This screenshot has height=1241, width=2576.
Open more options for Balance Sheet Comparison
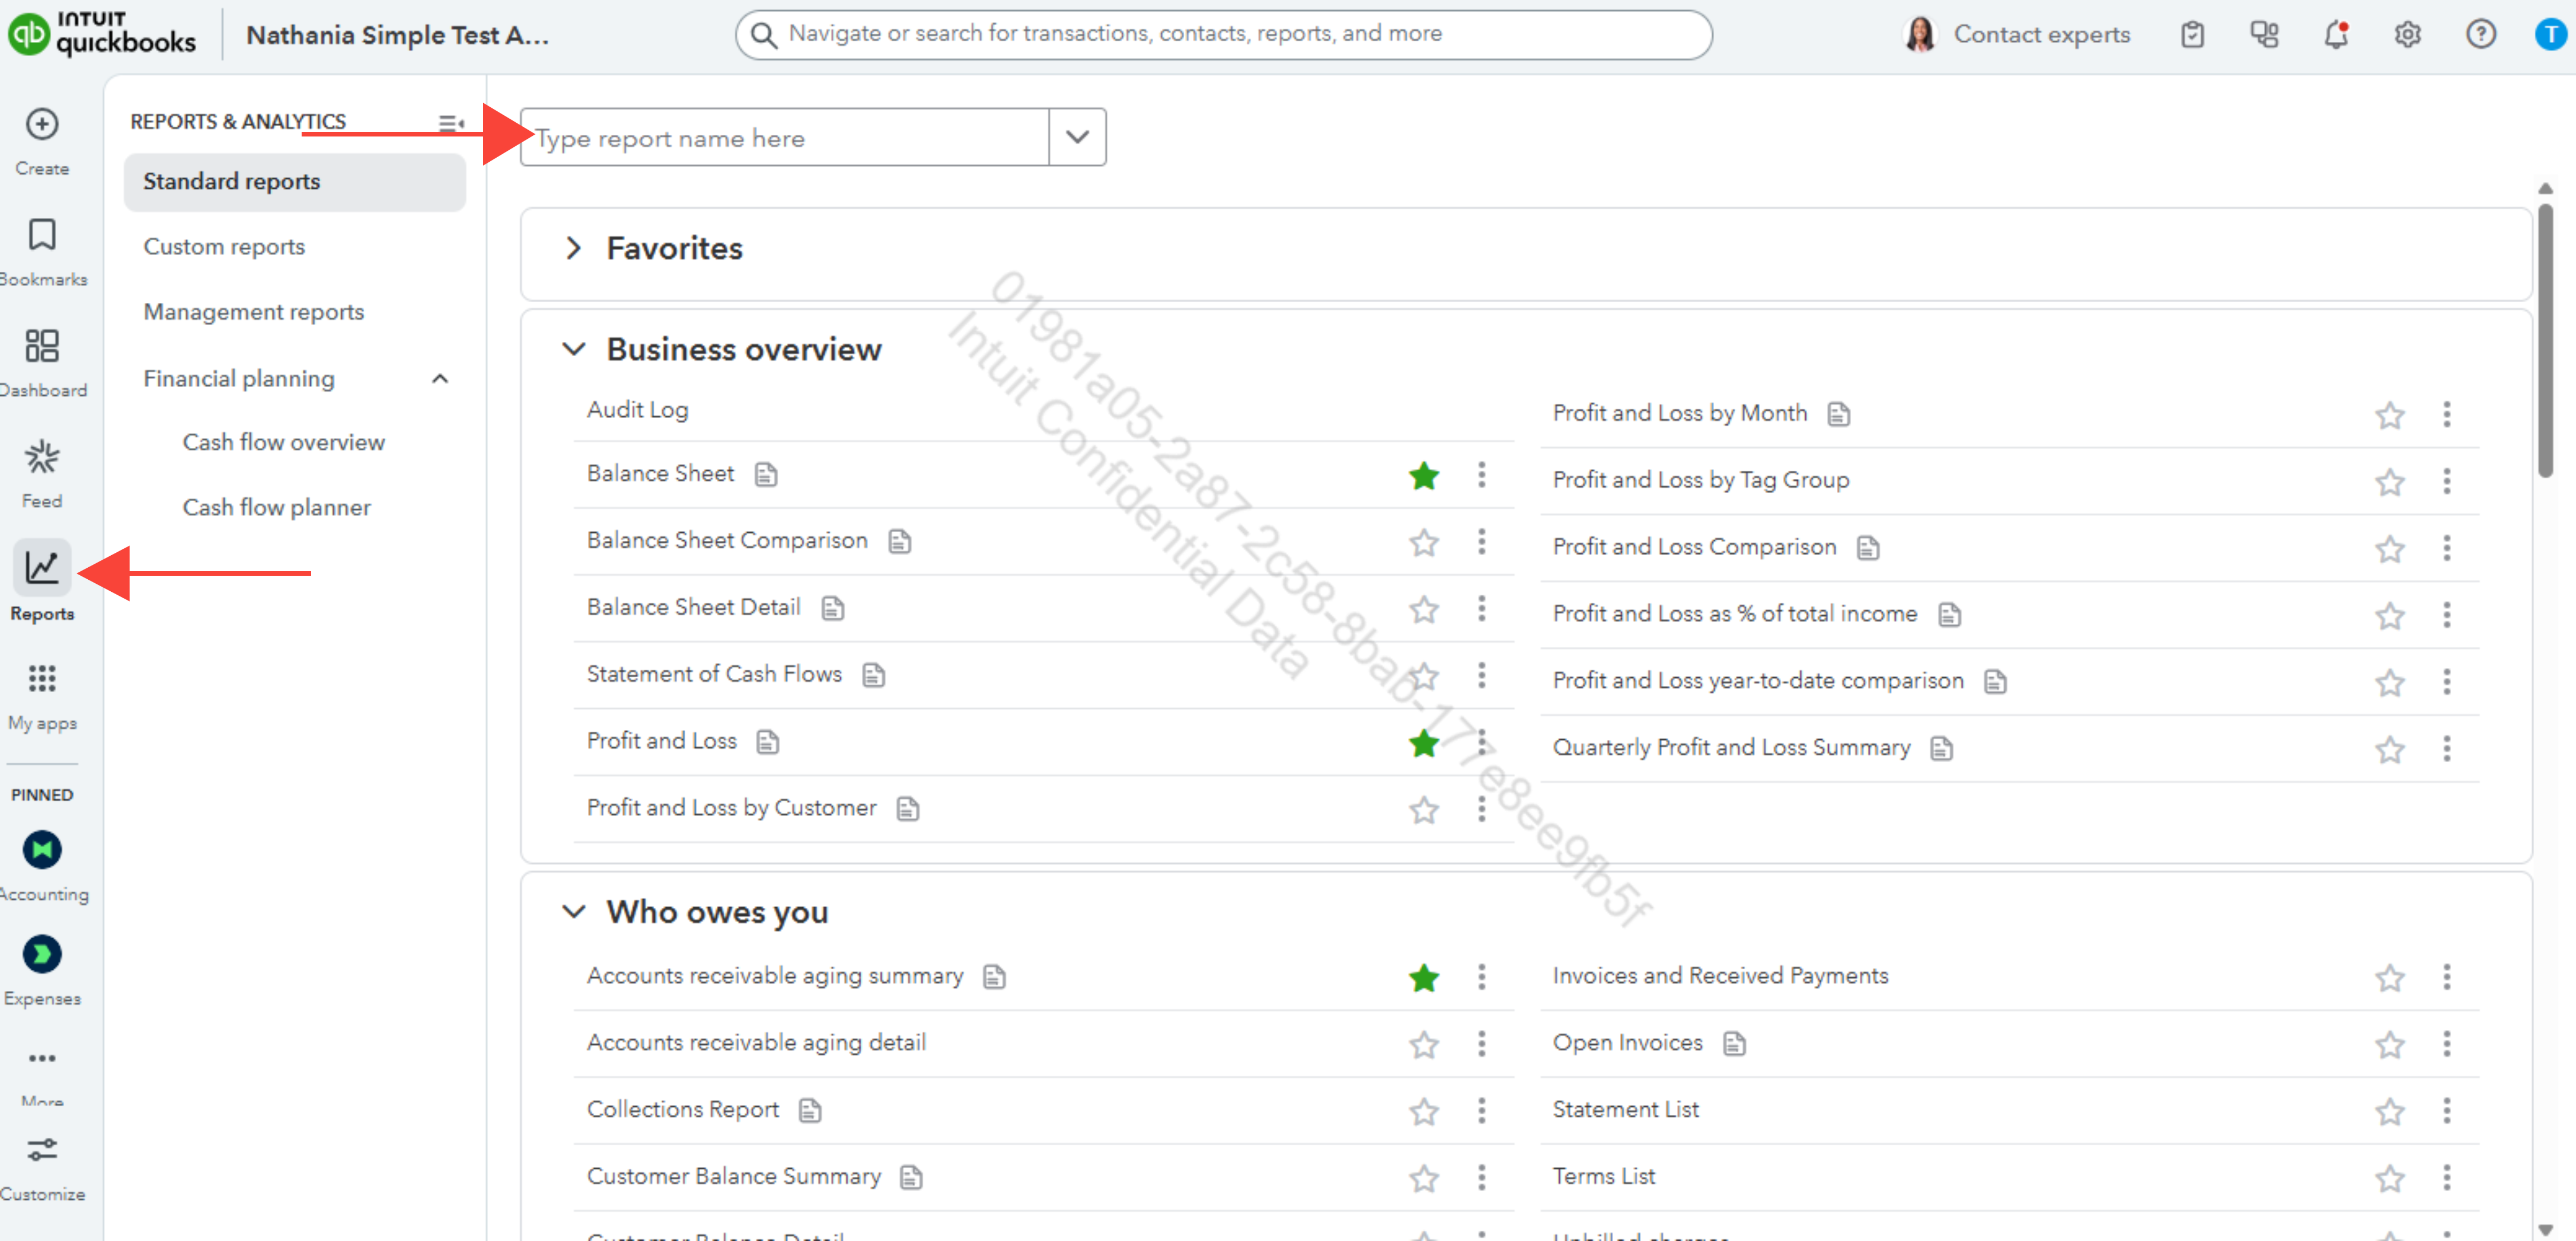(x=1482, y=542)
